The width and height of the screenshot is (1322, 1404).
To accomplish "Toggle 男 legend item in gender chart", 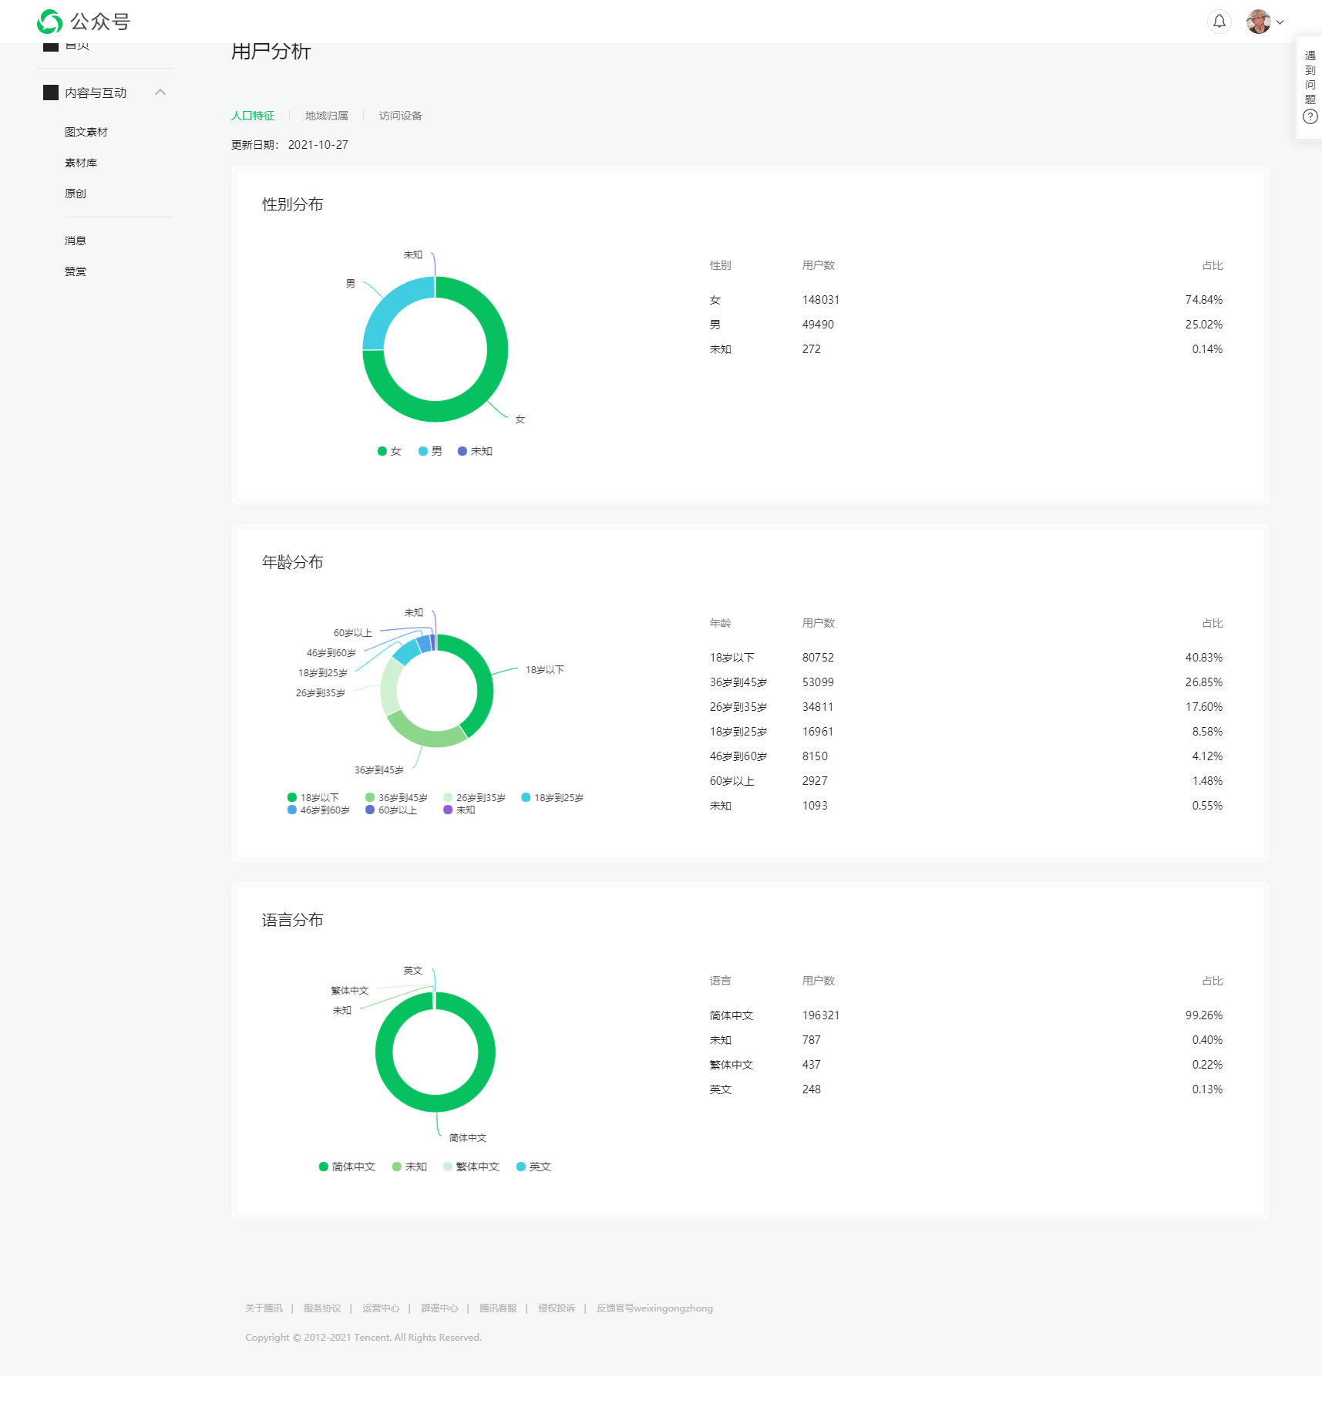I will pos(430,452).
